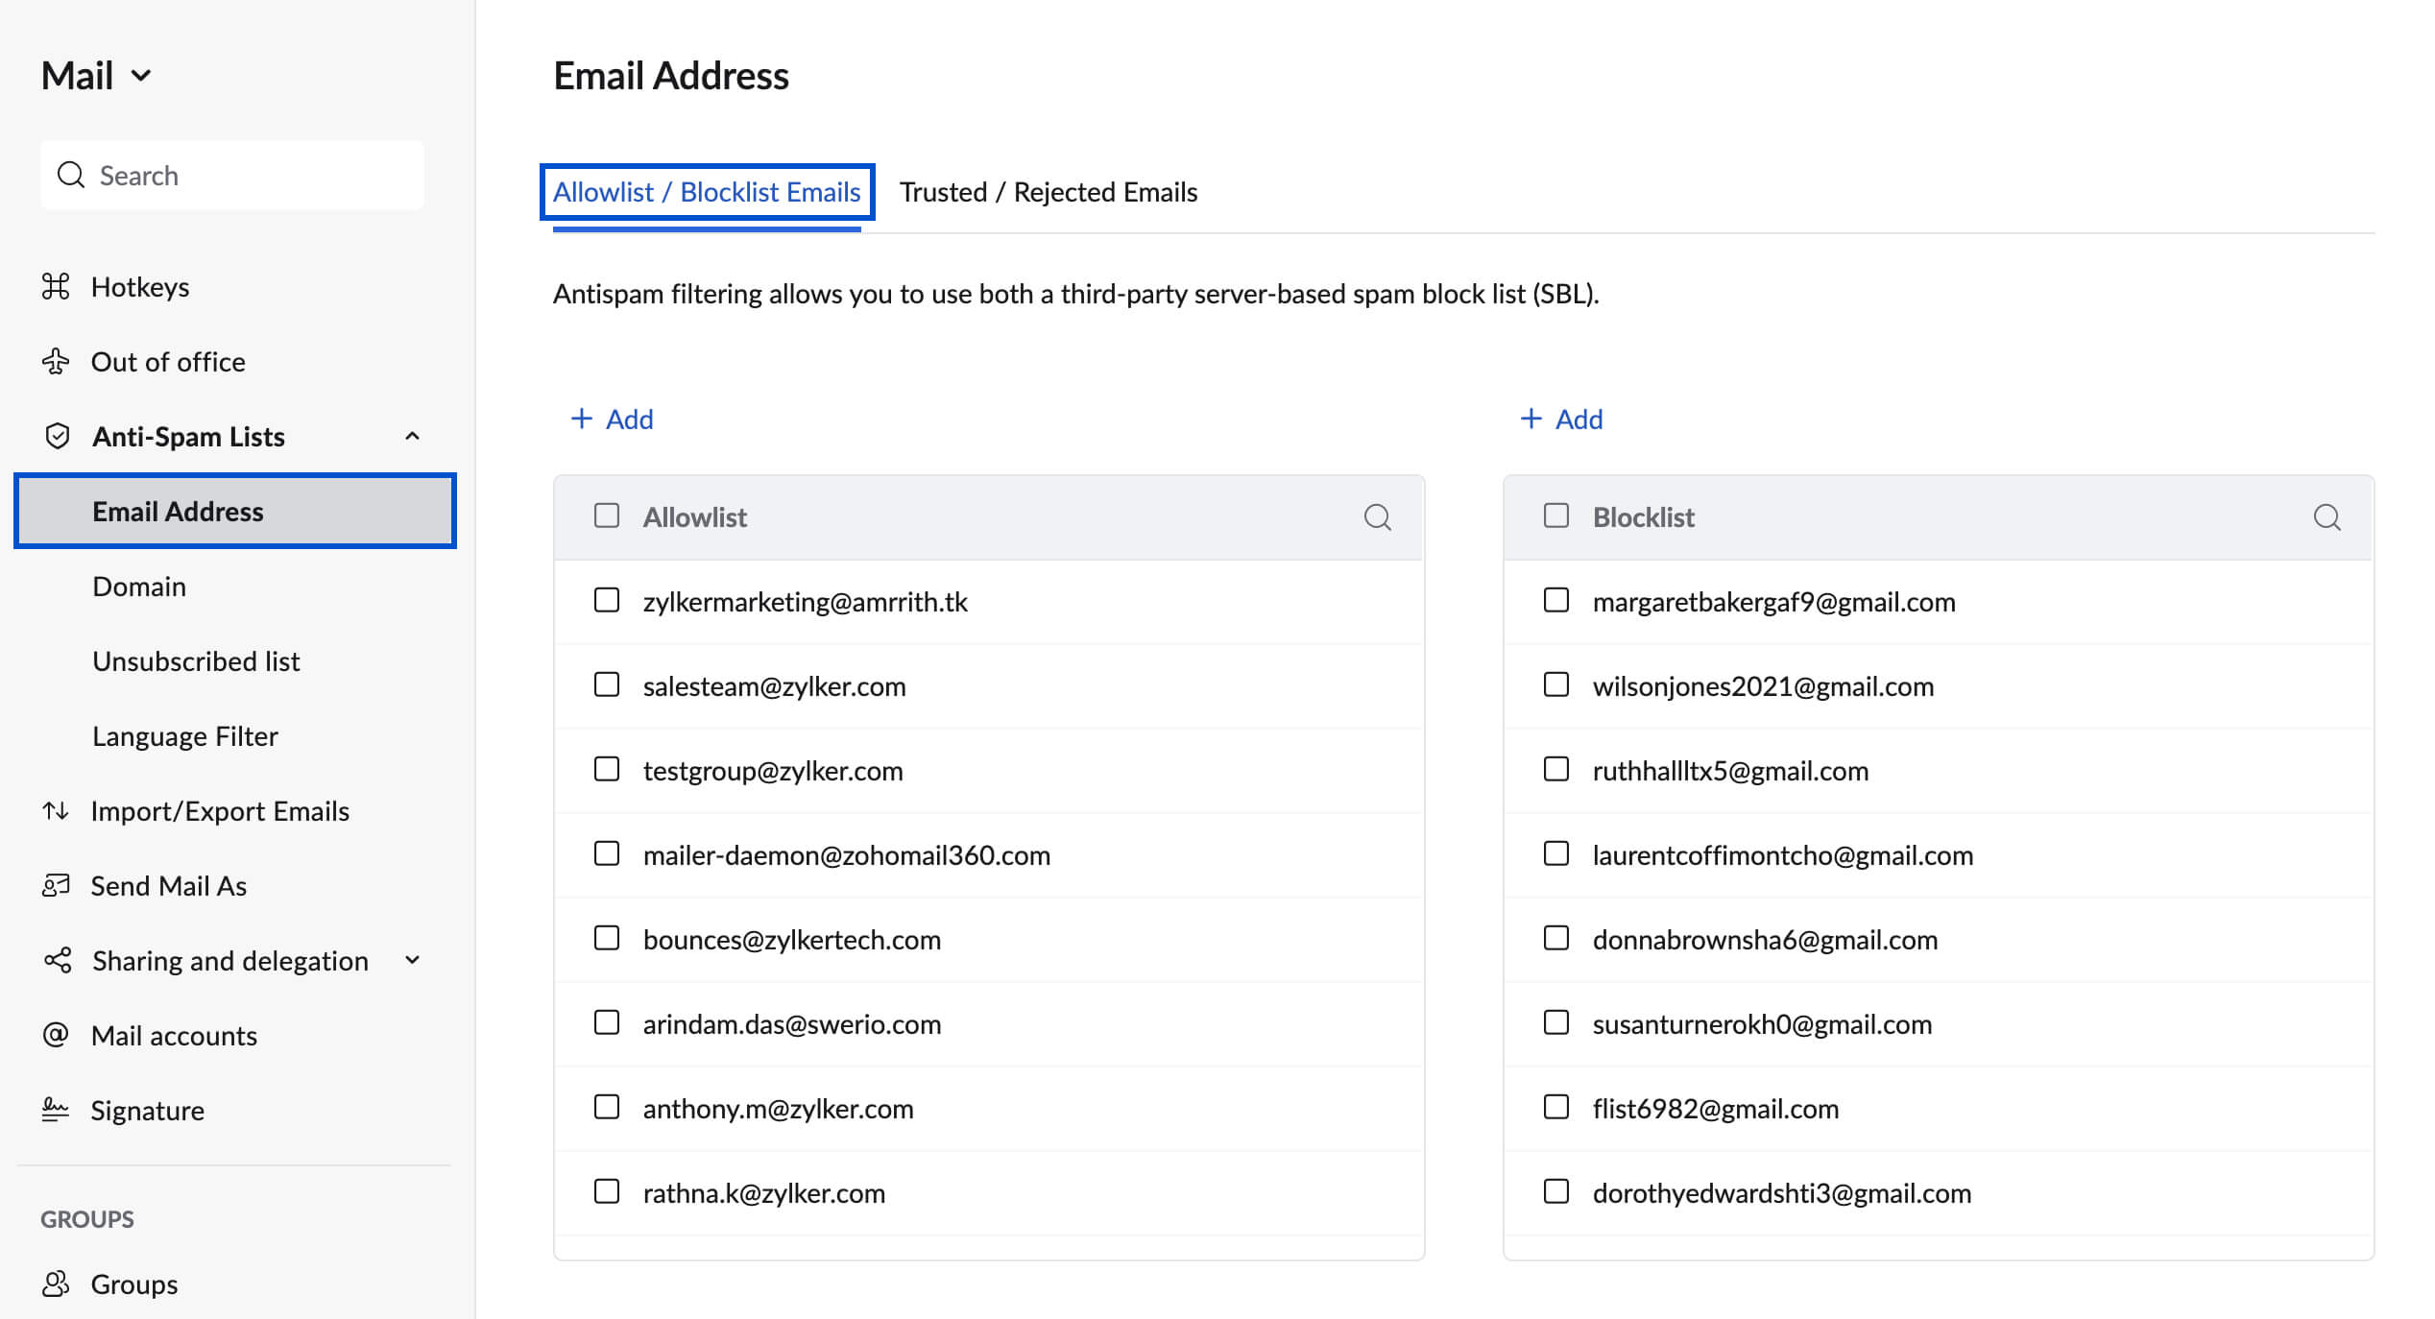
Task: Click the Hotkeys grid icon
Action: point(56,286)
